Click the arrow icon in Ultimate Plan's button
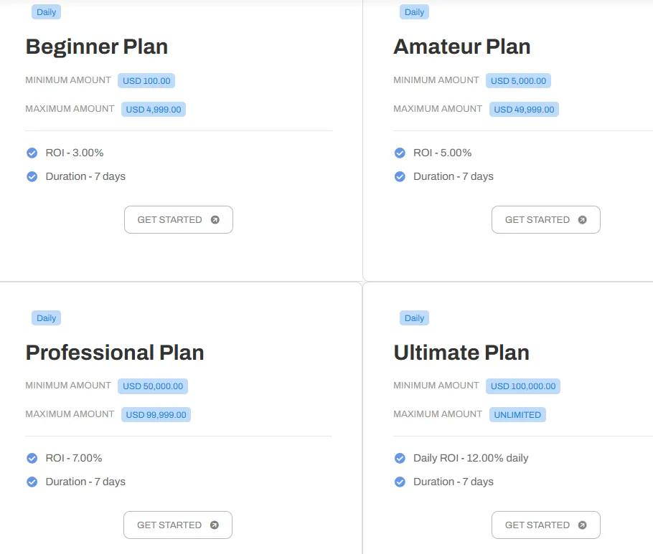653x554 pixels. click(583, 525)
